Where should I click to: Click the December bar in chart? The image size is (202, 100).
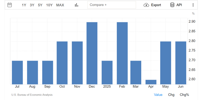[92, 53]
